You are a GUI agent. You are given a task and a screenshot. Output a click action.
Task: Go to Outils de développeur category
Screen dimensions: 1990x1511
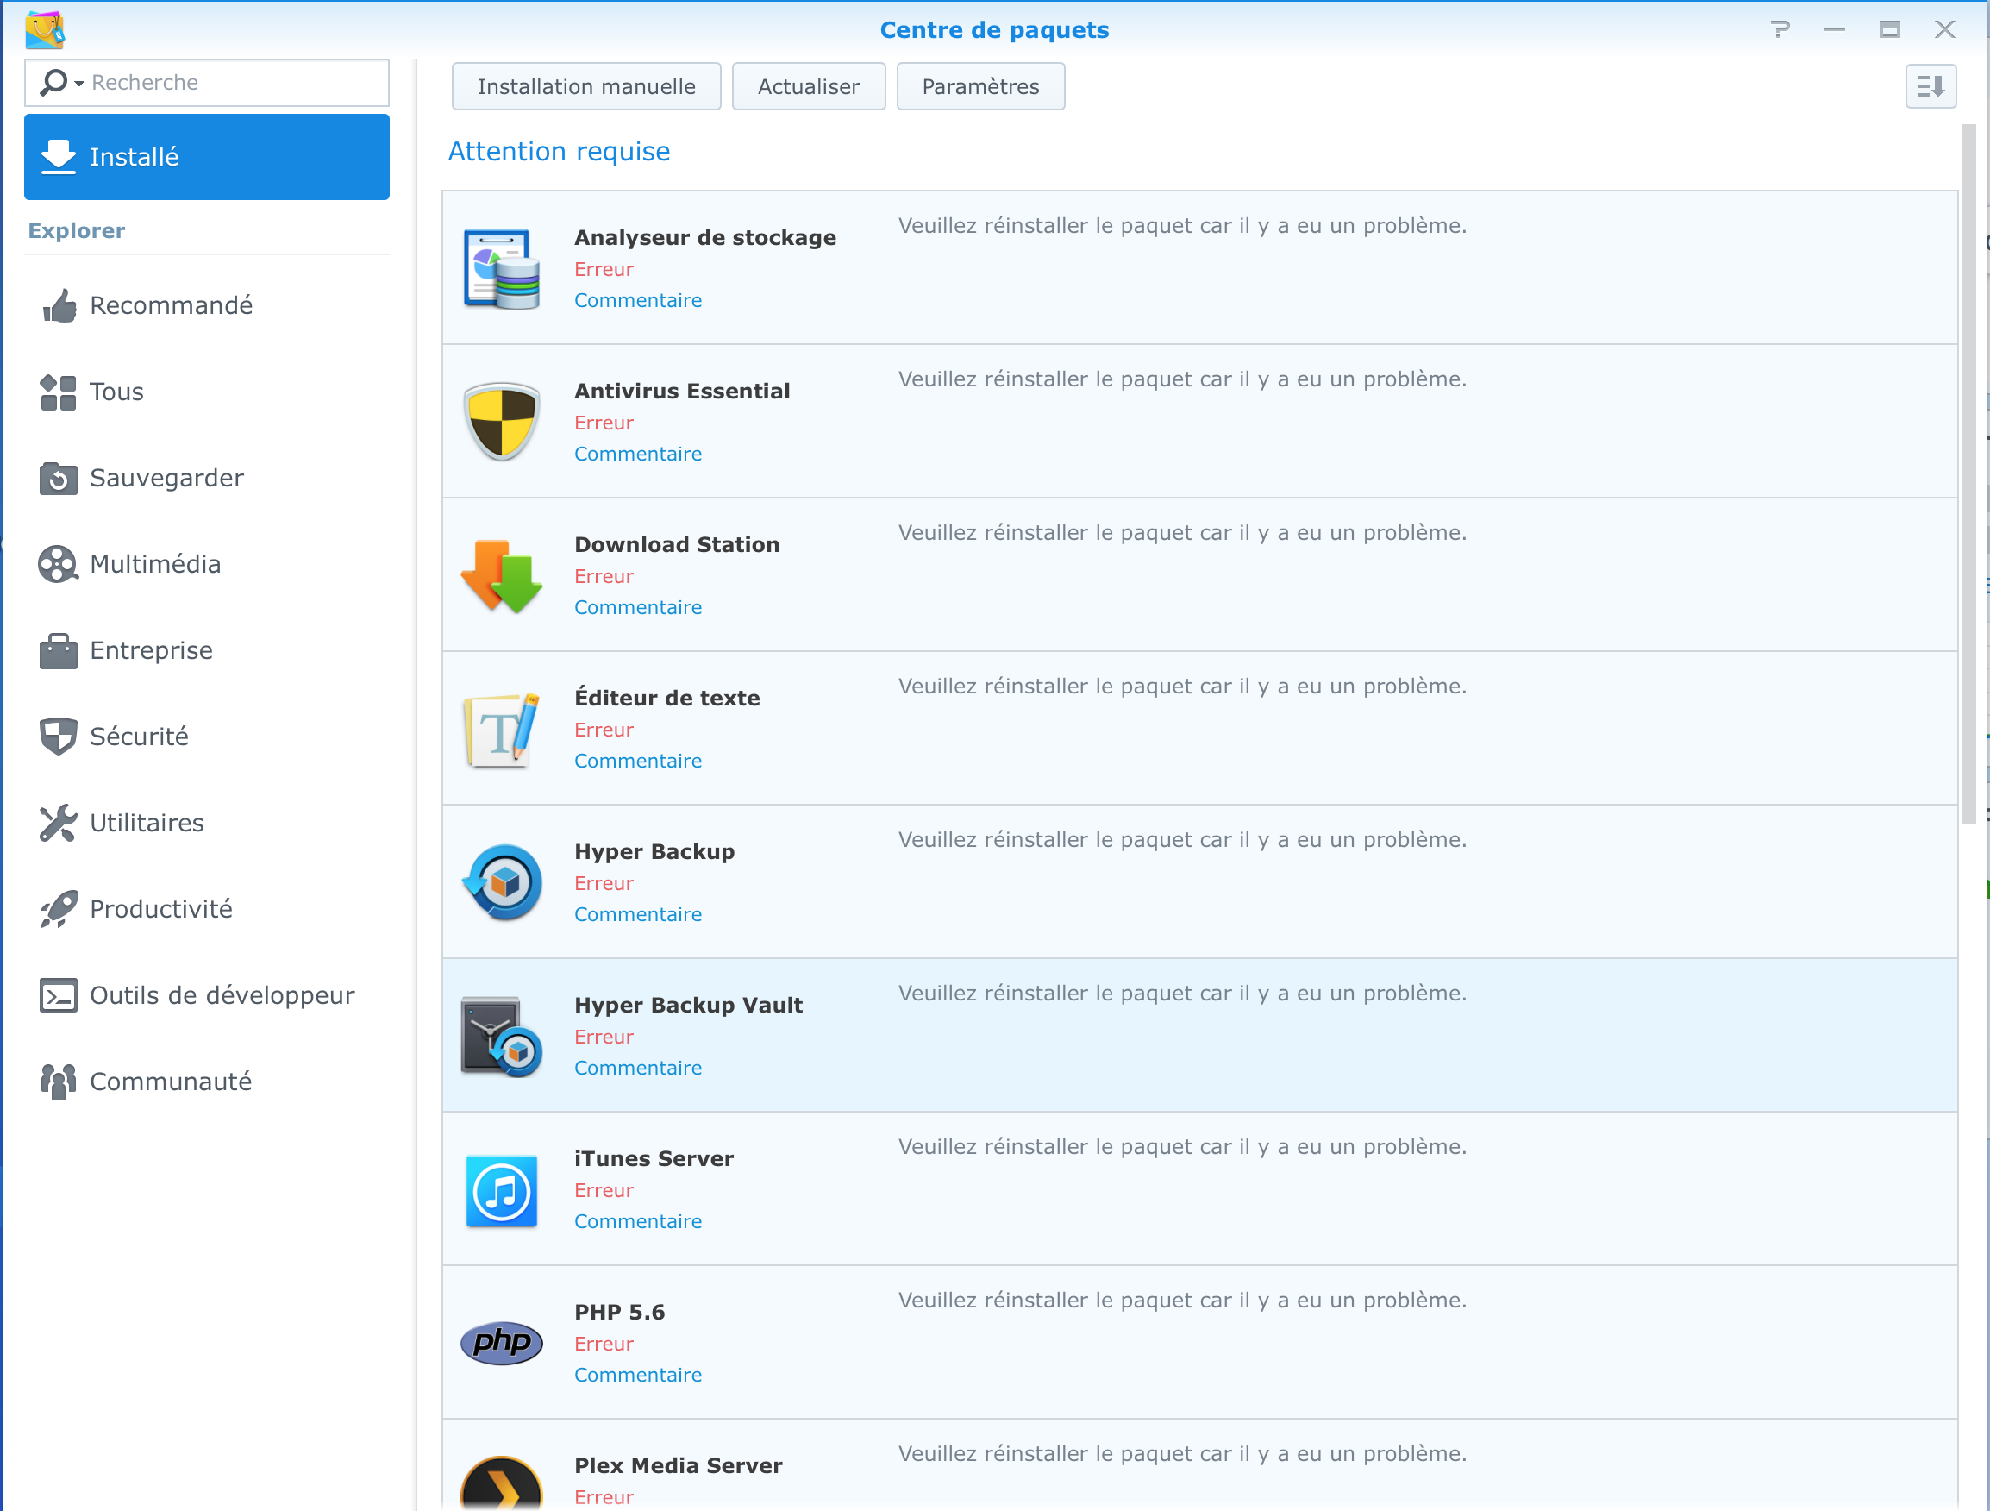(x=222, y=995)
